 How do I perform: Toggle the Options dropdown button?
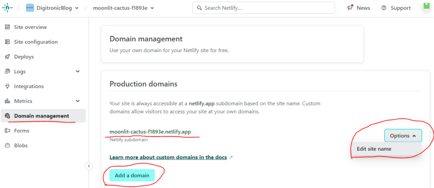pos(403,136)
